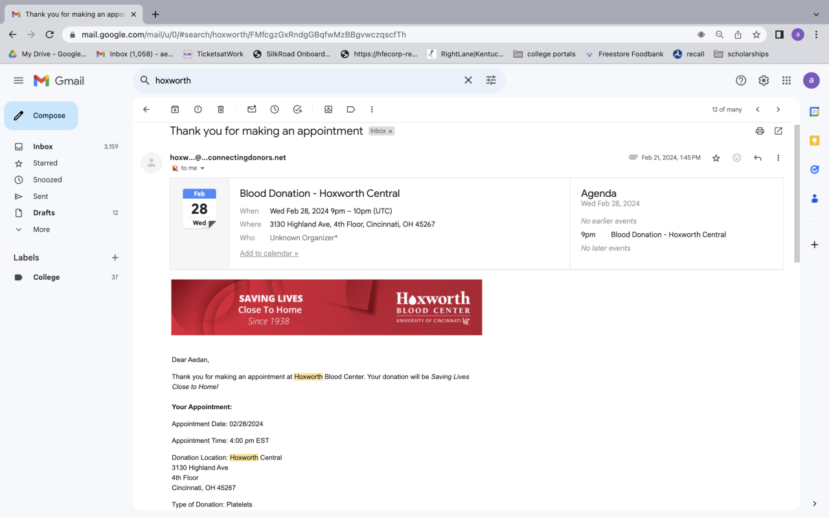
Task: Print the email conversation
Action: tap(760, 131)
